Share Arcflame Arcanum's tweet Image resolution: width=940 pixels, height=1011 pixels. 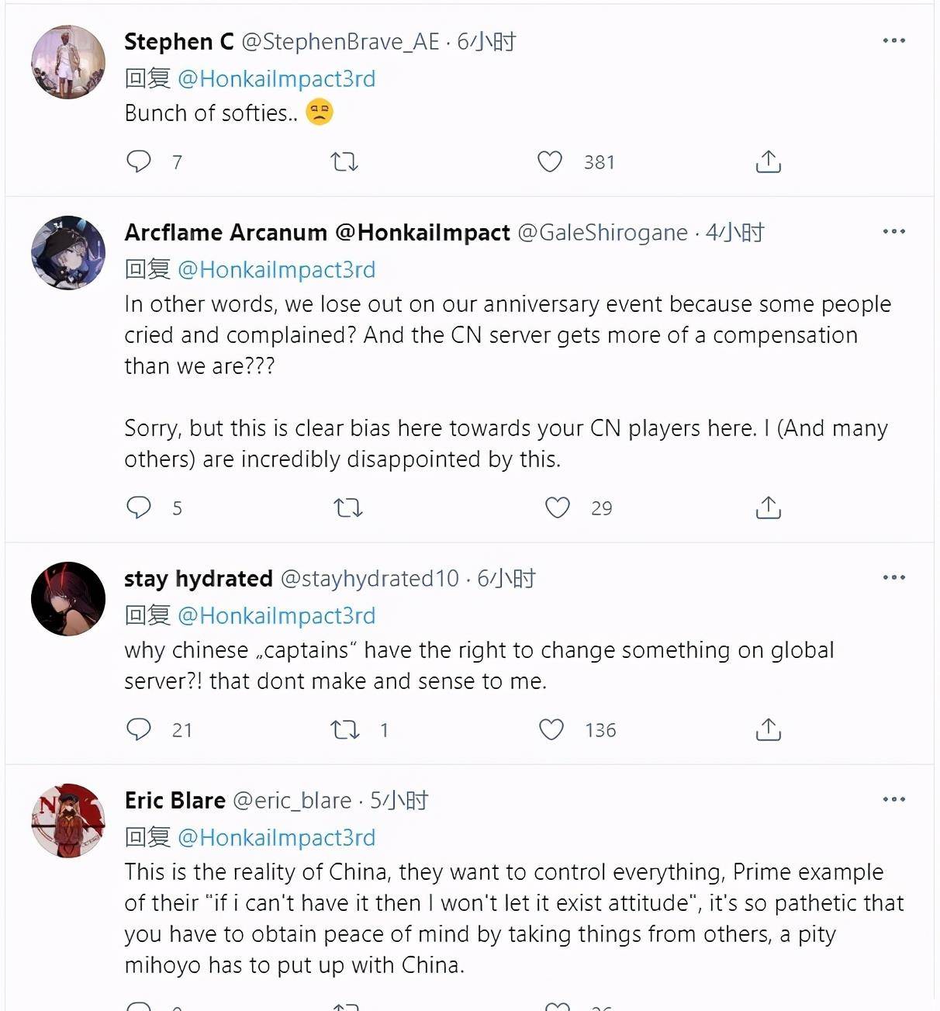(768, 507)
